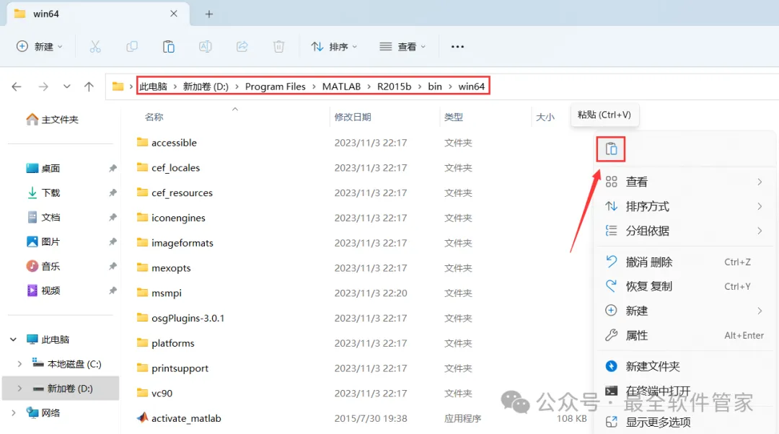
Task: Sort by 类型 column header
Action: (x=454, y=118)
